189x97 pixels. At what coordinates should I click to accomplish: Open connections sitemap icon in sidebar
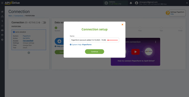(x=2, y=16)
